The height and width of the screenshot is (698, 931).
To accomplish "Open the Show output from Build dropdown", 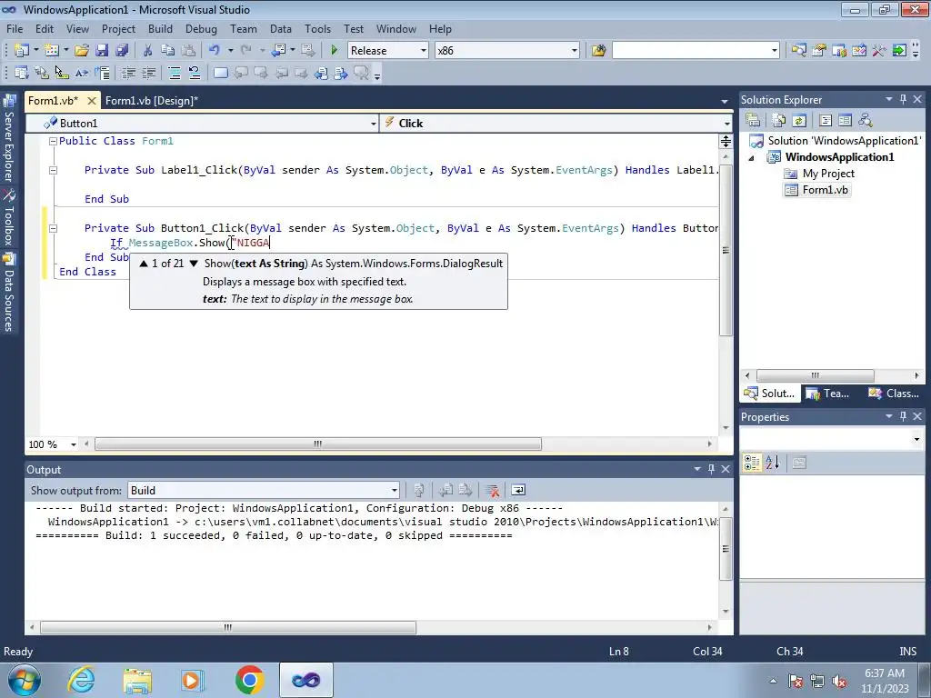I will 395,490.
